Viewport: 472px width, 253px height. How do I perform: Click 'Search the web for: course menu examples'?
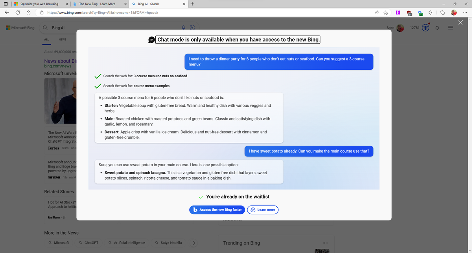[136, 86]
